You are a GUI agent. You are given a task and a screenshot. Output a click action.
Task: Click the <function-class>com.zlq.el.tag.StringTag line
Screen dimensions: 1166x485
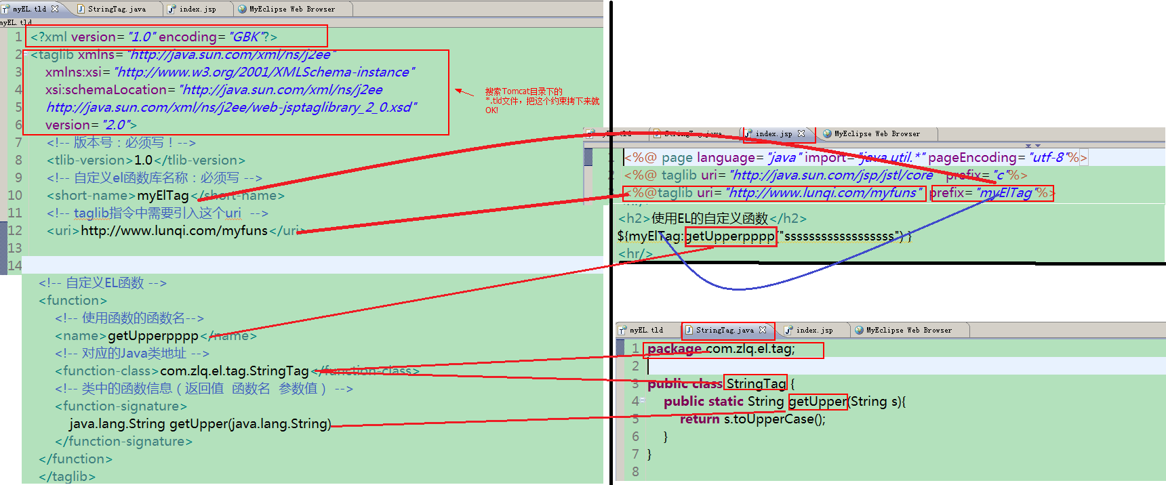(237, 371)
